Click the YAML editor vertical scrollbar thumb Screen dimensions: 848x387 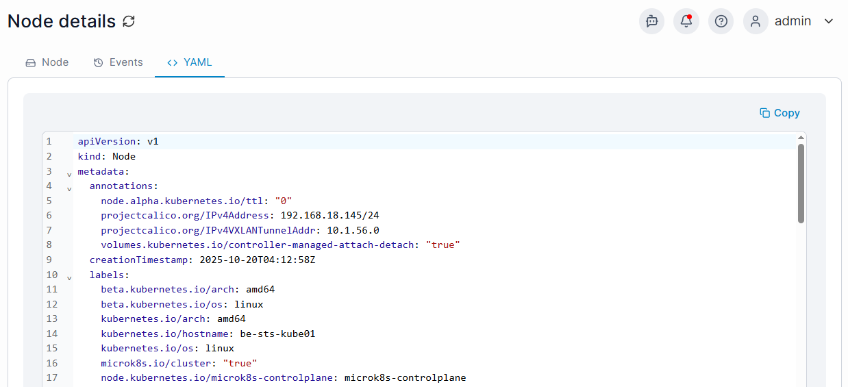pos(801,184)
